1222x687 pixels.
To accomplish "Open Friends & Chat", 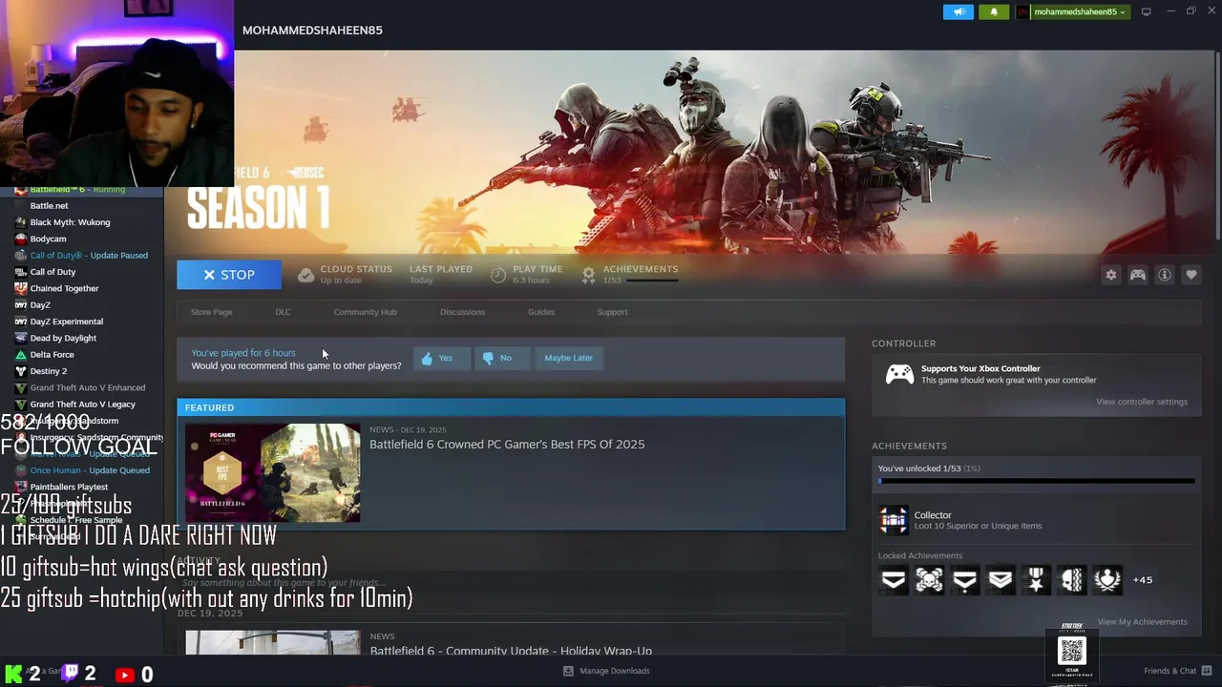I will [x=1178, y=671].
